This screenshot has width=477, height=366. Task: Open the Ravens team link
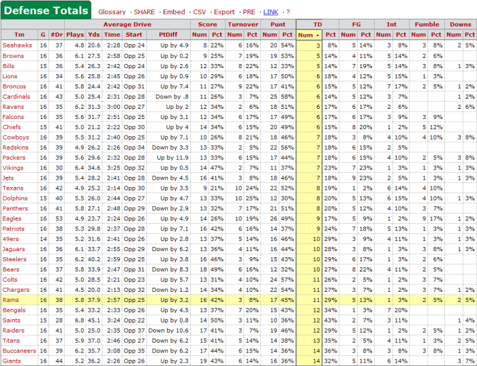(13, 107)
